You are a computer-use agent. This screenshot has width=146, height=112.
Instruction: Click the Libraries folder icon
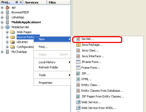tap(13, 42)
